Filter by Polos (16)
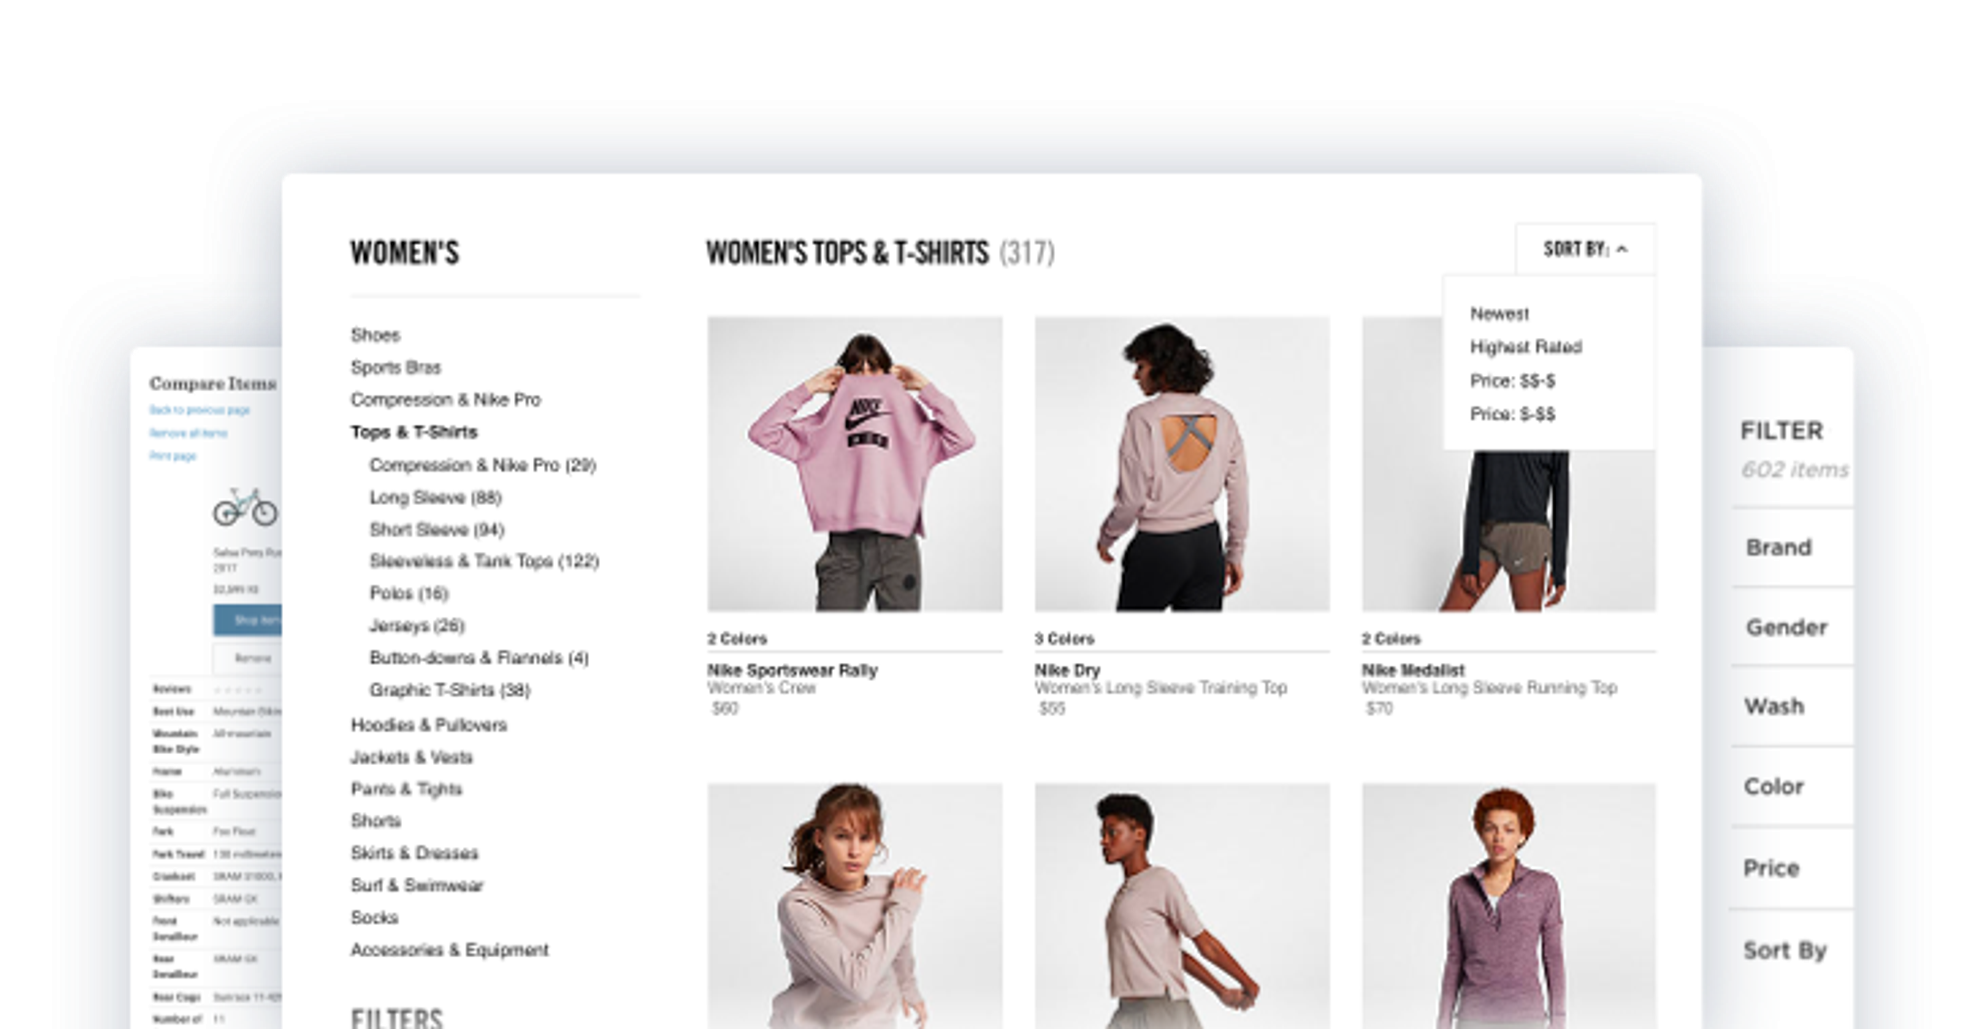This screenshot has width=1983, height=1029. 409,593
